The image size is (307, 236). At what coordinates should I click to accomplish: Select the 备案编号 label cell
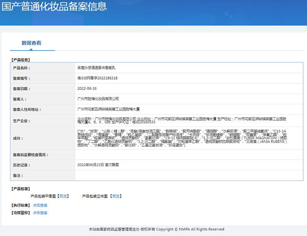(x=43, y=78)
